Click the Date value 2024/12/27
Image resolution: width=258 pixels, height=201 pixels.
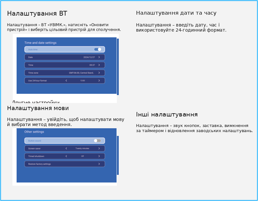click(x=89, y=57)
